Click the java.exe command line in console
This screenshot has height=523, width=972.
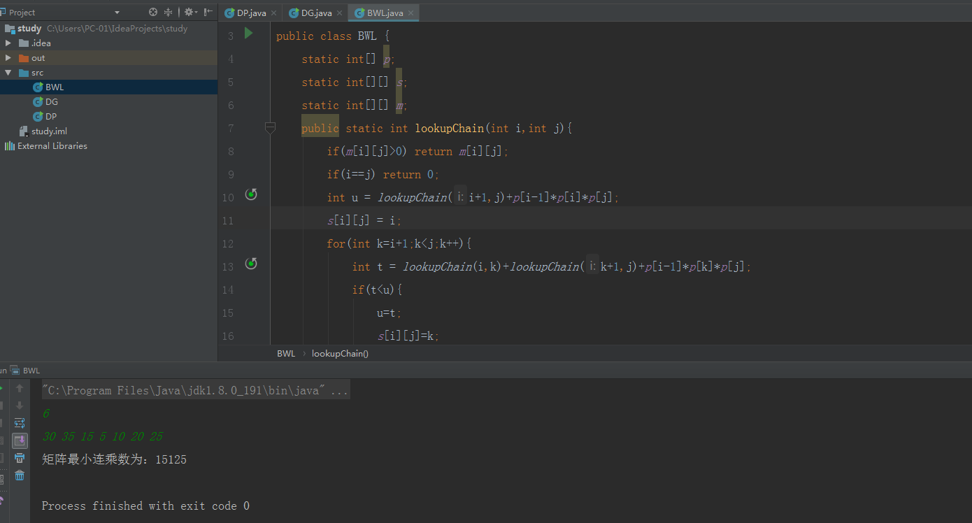(x=195, y=391)
